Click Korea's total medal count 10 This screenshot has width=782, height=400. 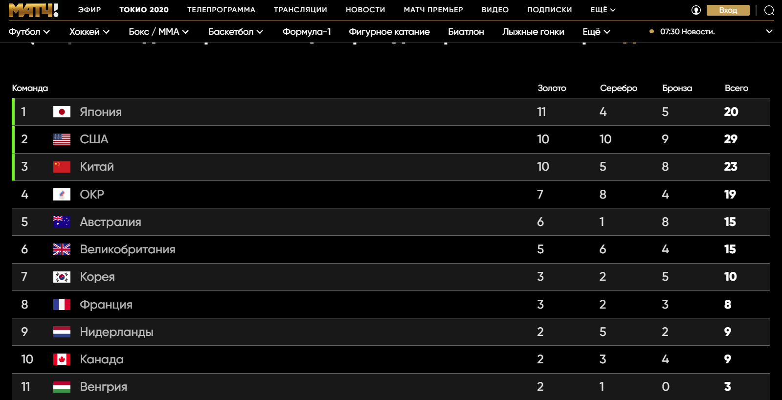pyautogui.click(x=730, y=277)
